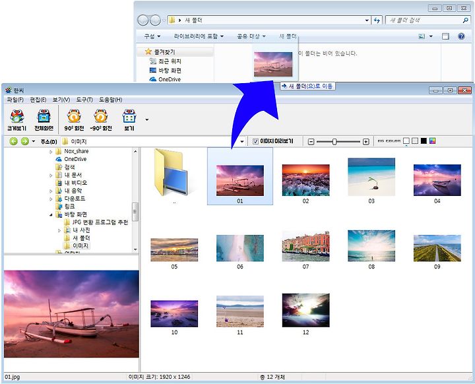Select 즐겨찾기 in Explorer sidebar
The width and height of the screenshot is (475, 384).
pos(160,52)
